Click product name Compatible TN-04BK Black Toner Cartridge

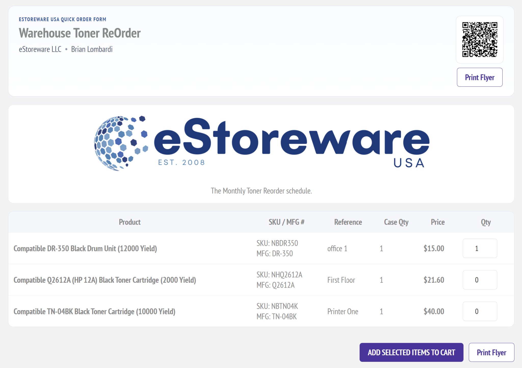click(94, 311)
